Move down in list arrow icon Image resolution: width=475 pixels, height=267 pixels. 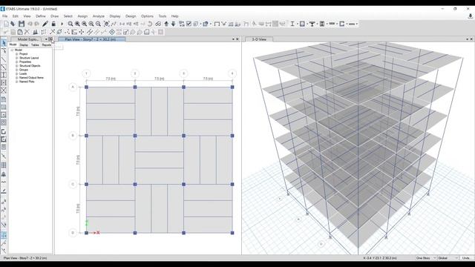pos(173,24)
